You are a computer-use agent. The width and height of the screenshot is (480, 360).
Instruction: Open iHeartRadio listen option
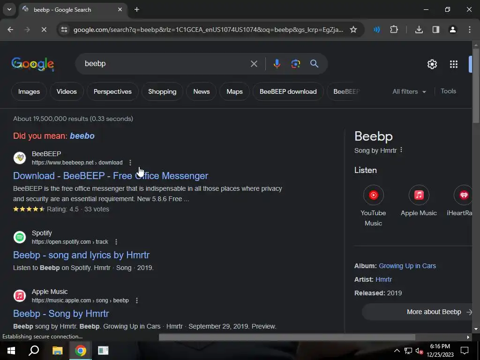click(460, 201)
